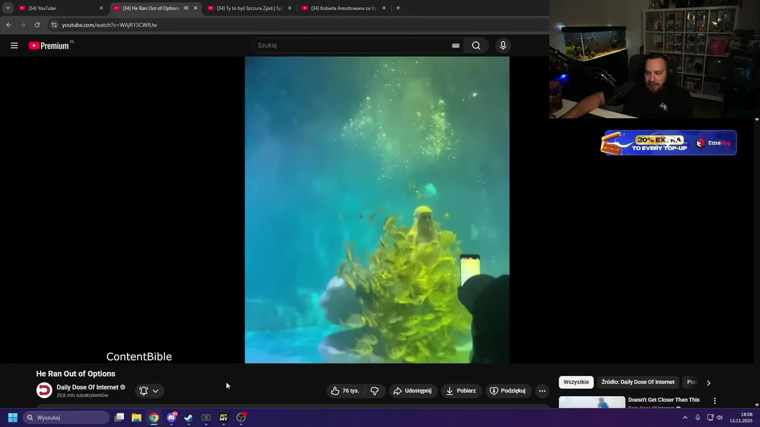Like the video, 76 tys. thumbs up
Screen dimensions: 760x427
tap(345, 391)
